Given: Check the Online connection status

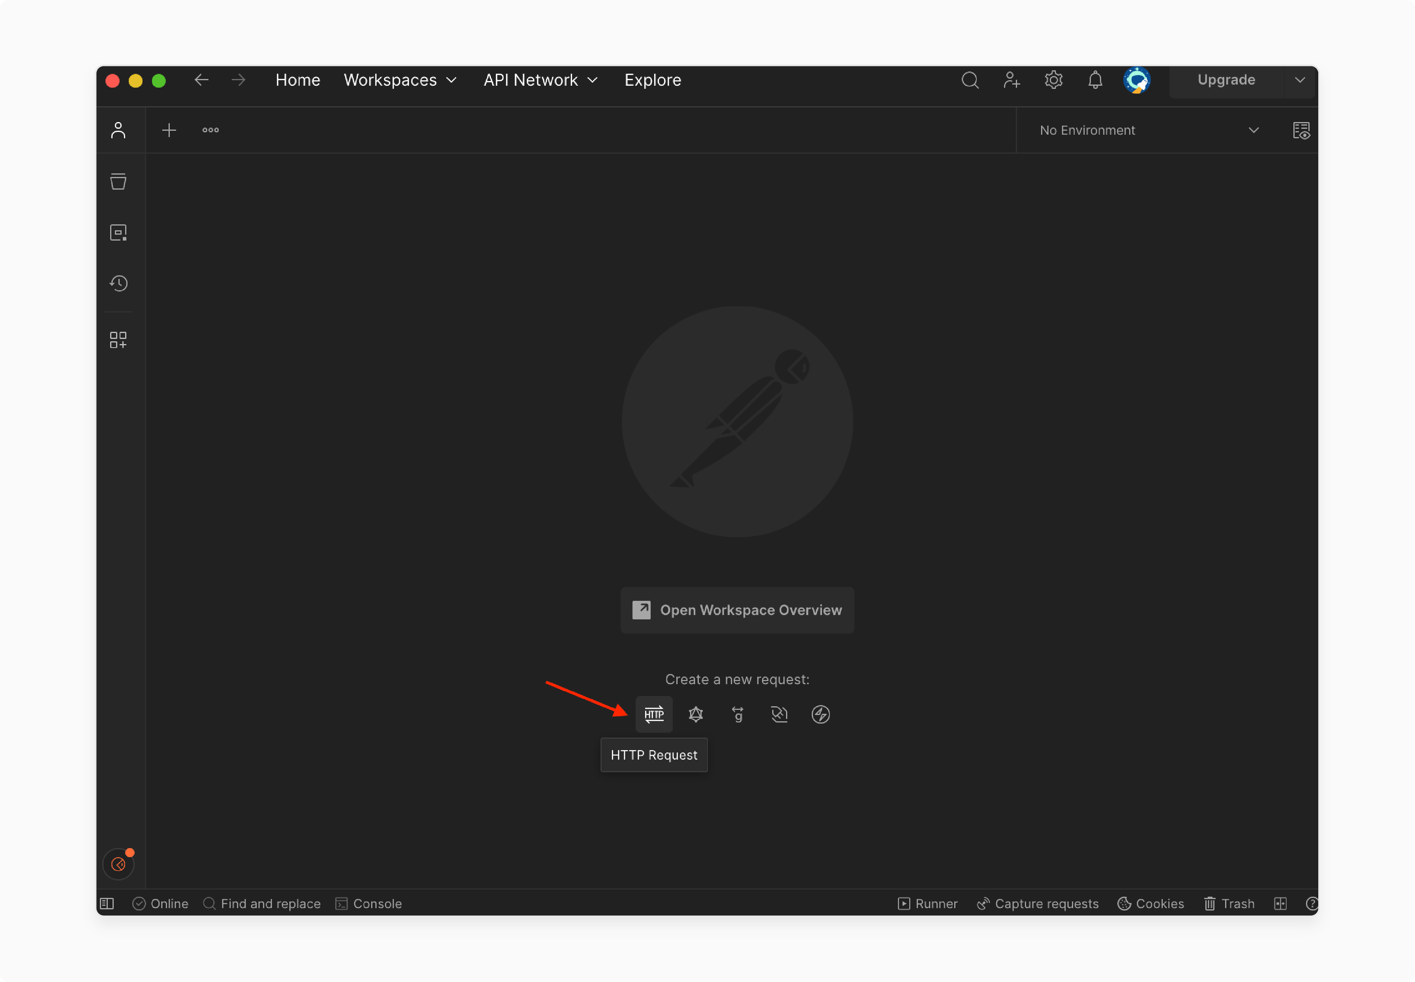Looking at the screenshot, I should 160,903.
